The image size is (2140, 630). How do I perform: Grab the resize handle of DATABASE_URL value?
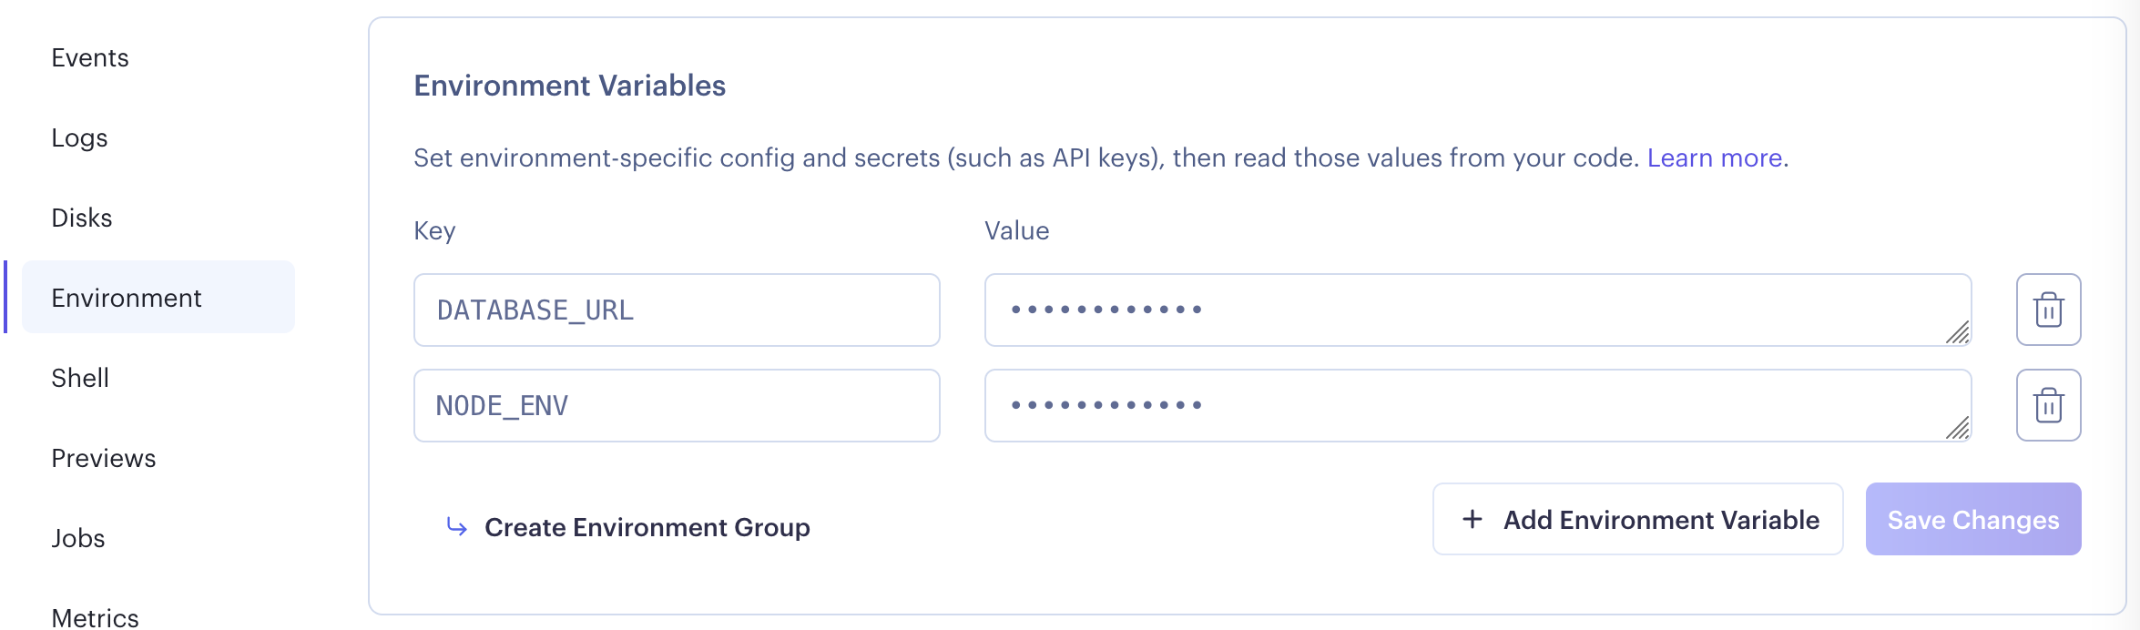(1957, 333)
